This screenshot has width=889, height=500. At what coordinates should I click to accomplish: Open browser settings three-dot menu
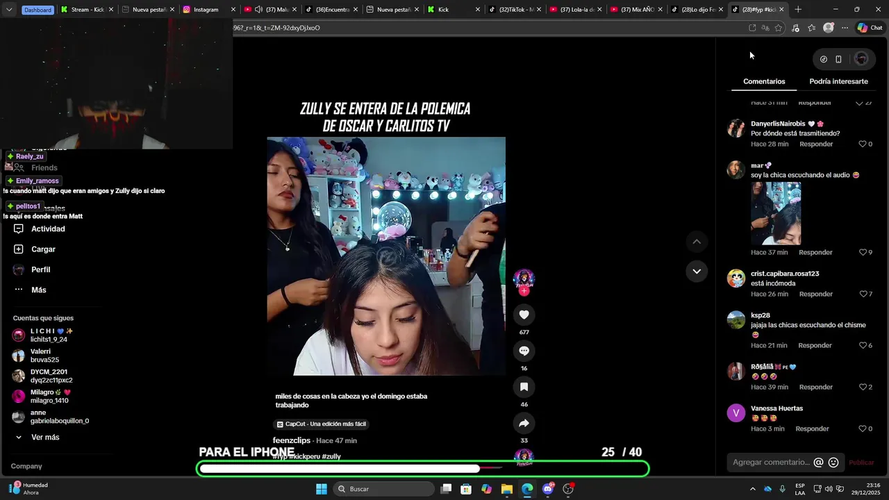pos(845,28)
